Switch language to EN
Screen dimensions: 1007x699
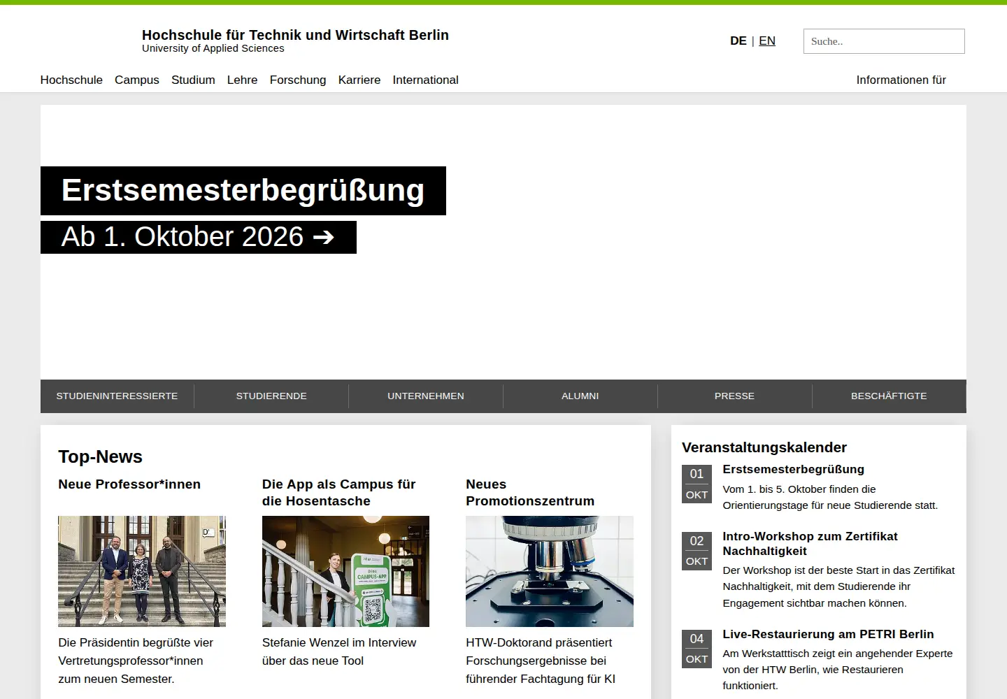click(x=767, y=41)
